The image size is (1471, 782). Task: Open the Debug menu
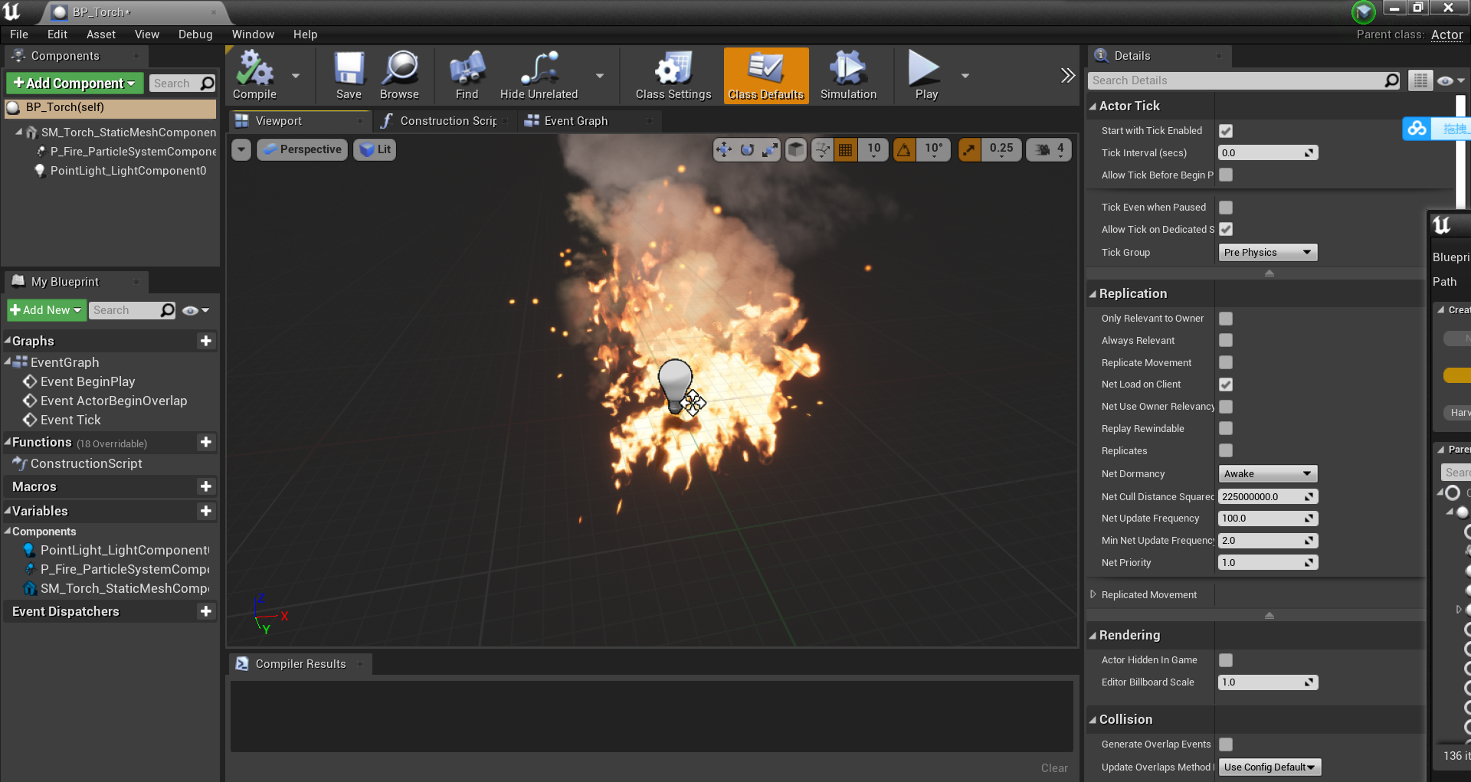pos(195,34)
